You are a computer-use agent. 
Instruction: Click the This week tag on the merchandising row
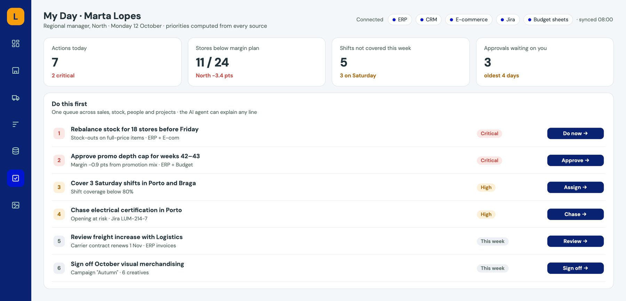(492, 268)
